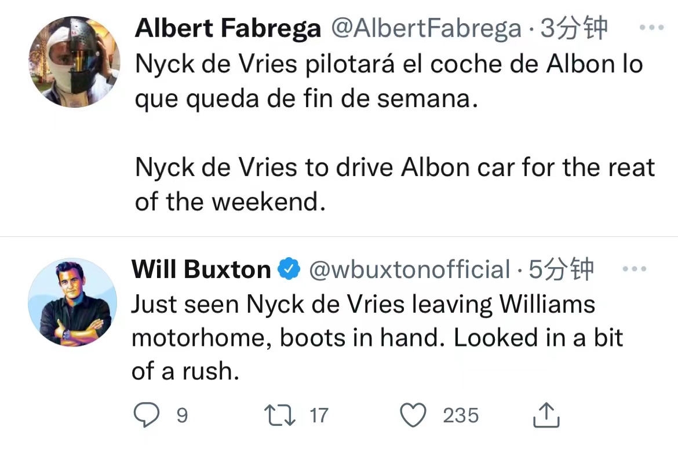Open more options on Albert Fabrega's tweet
The image size is (678, 449).
pyautogui.click(x=651, y=27)
